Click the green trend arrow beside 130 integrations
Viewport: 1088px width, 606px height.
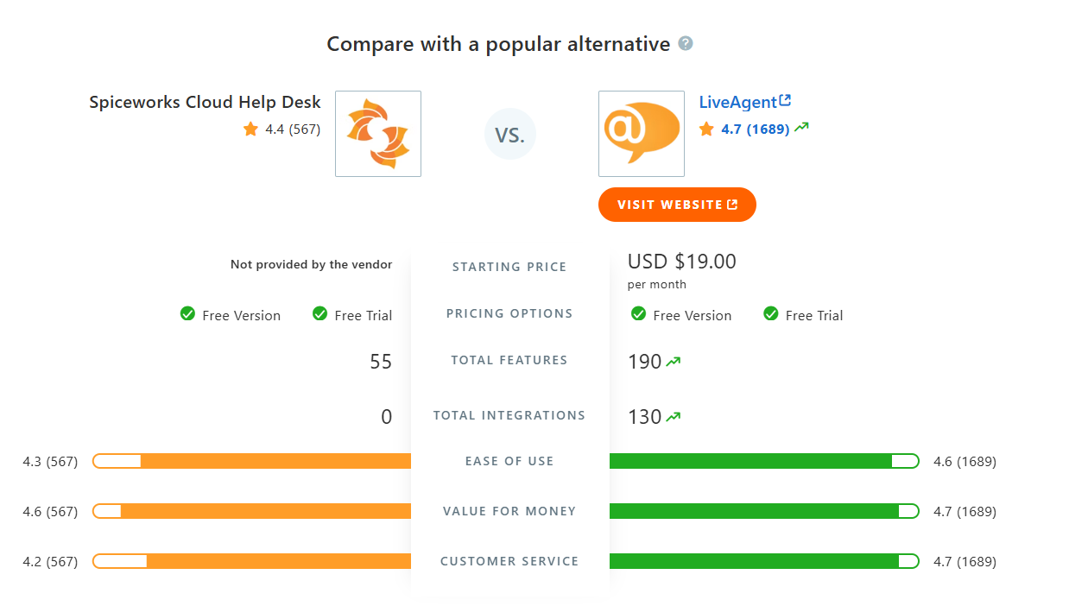coord(675,415)
